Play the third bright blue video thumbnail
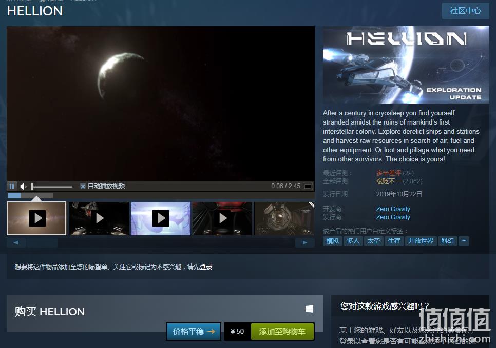496x348 pixels. [x=161, y=218]
